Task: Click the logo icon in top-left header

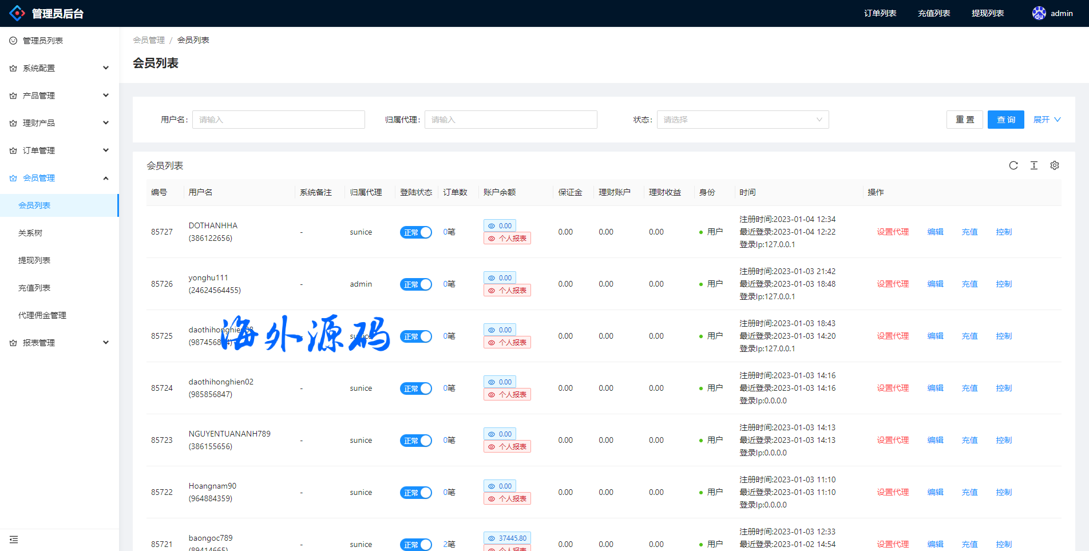Action: pyautogui.click(x=17, y=13)
